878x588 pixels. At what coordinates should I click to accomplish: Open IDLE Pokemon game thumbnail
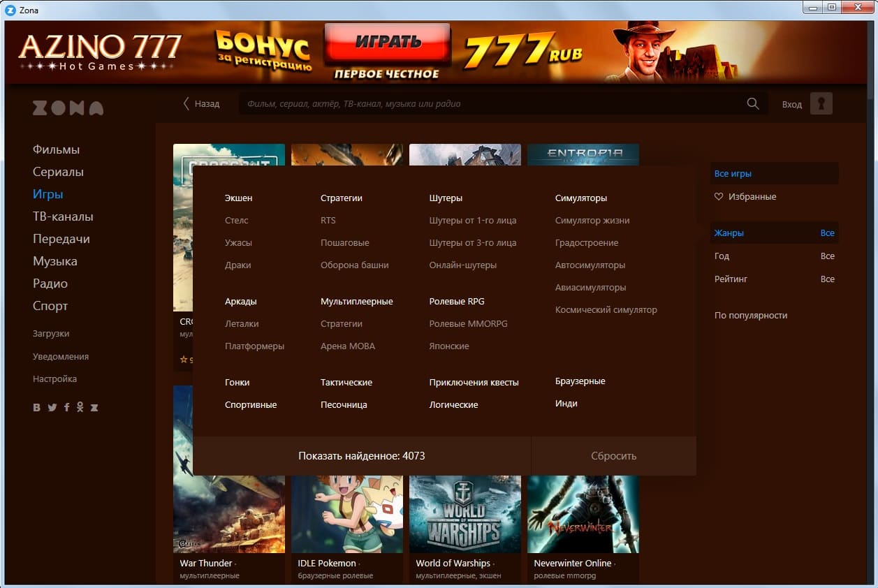coord(347,515)
